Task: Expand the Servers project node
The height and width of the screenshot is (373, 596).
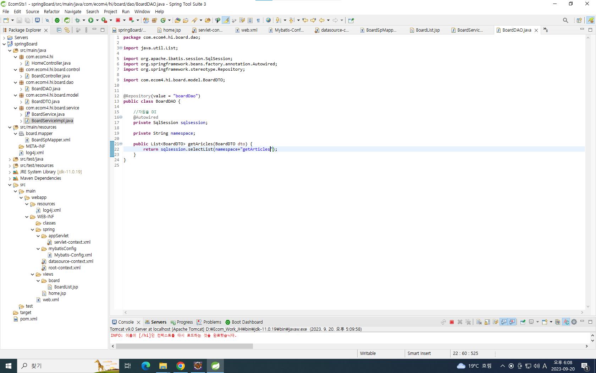Action: pyautogui.click(x=4, y=38)
